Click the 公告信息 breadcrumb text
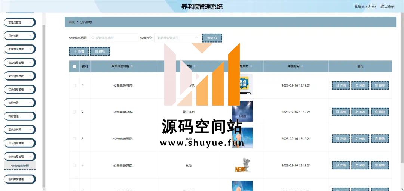Screen dimensions: 404x191 tap(86, 22)
